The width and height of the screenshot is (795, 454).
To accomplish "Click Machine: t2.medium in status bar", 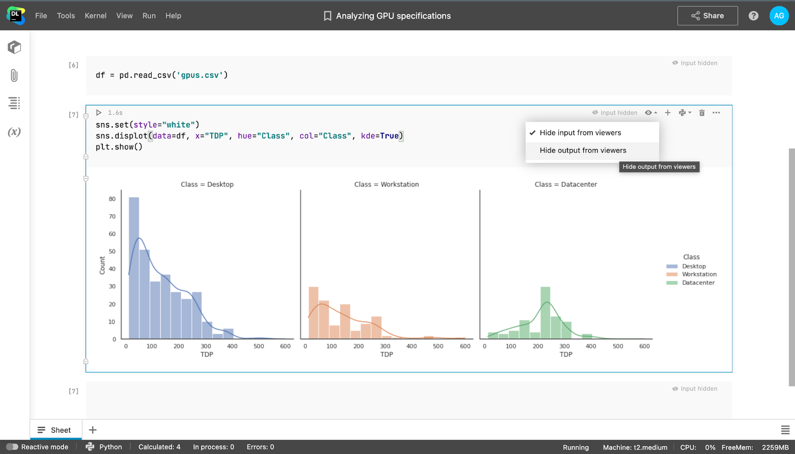I will click(x=635, y=448).
